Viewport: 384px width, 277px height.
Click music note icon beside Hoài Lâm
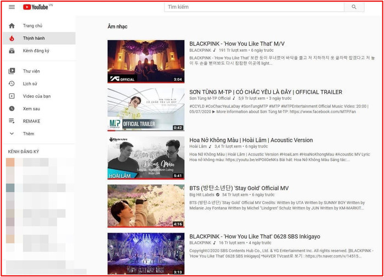point(210,147)
